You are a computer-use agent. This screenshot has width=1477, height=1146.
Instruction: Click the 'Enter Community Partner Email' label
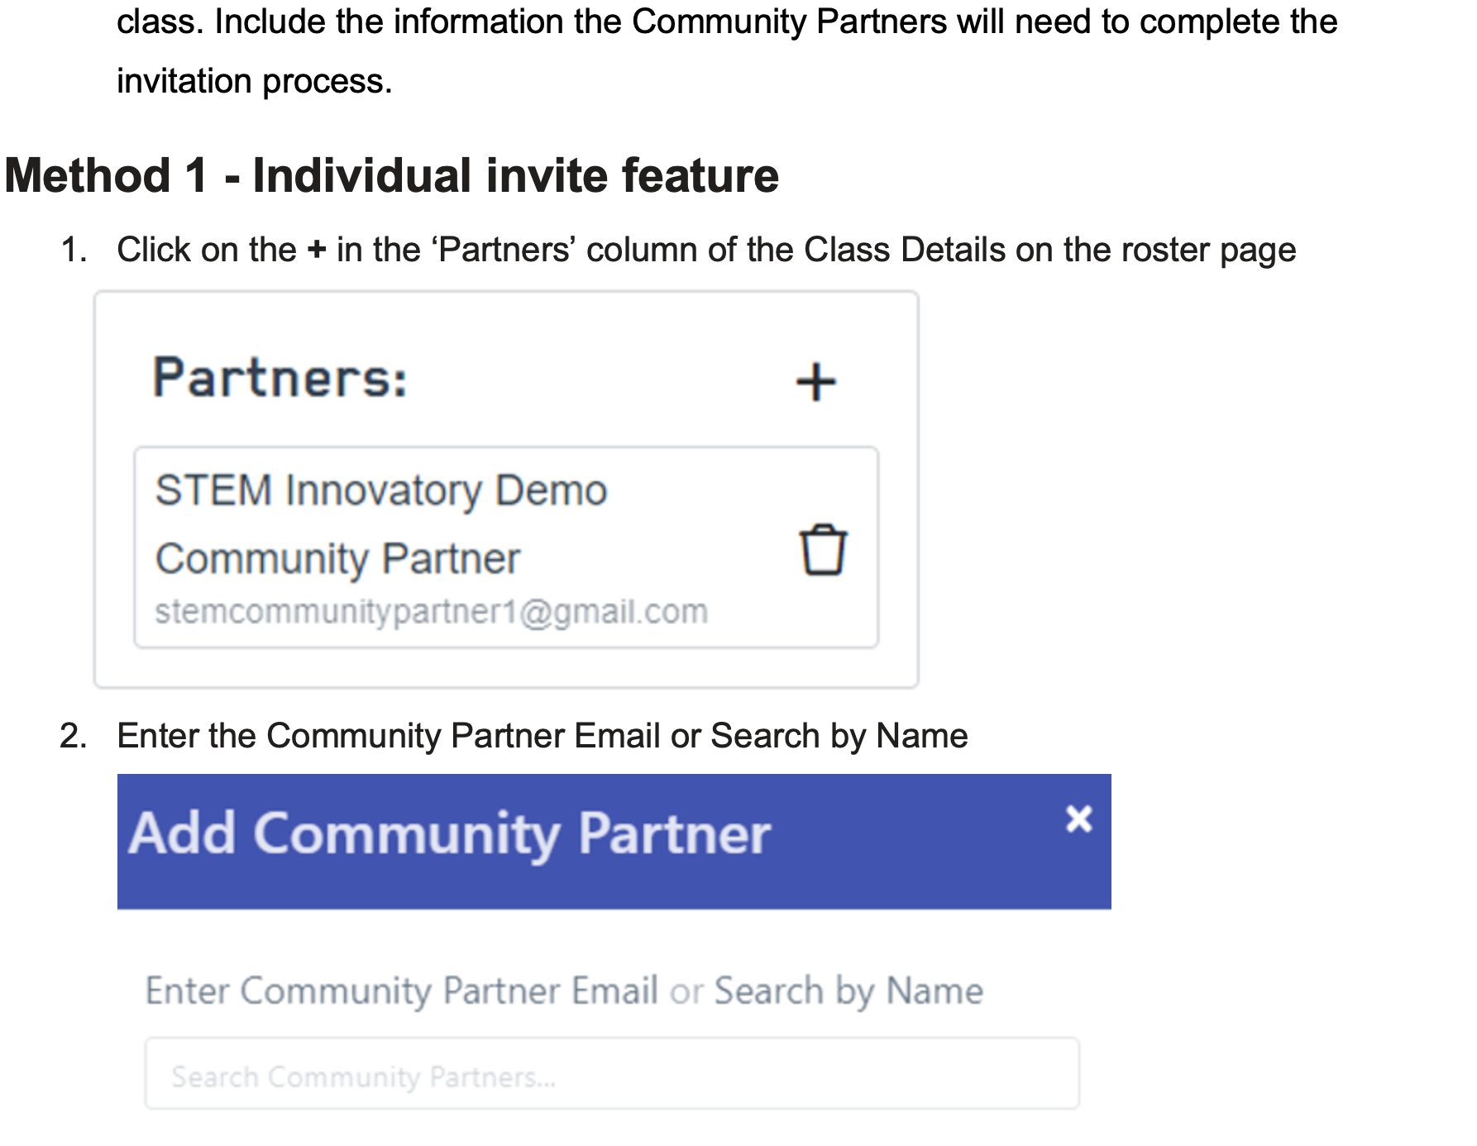(x=402, y=991)
